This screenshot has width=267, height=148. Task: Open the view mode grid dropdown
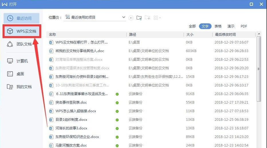pyautogui.click(x=157, y=18)
